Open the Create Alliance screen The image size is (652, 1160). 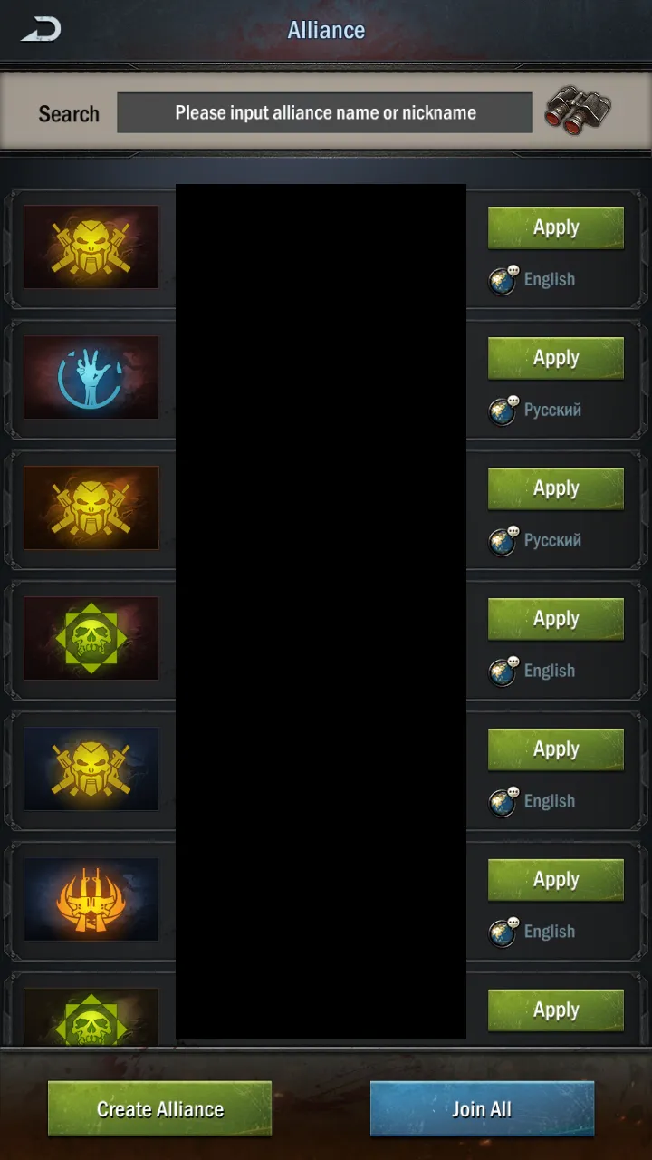160,1108
